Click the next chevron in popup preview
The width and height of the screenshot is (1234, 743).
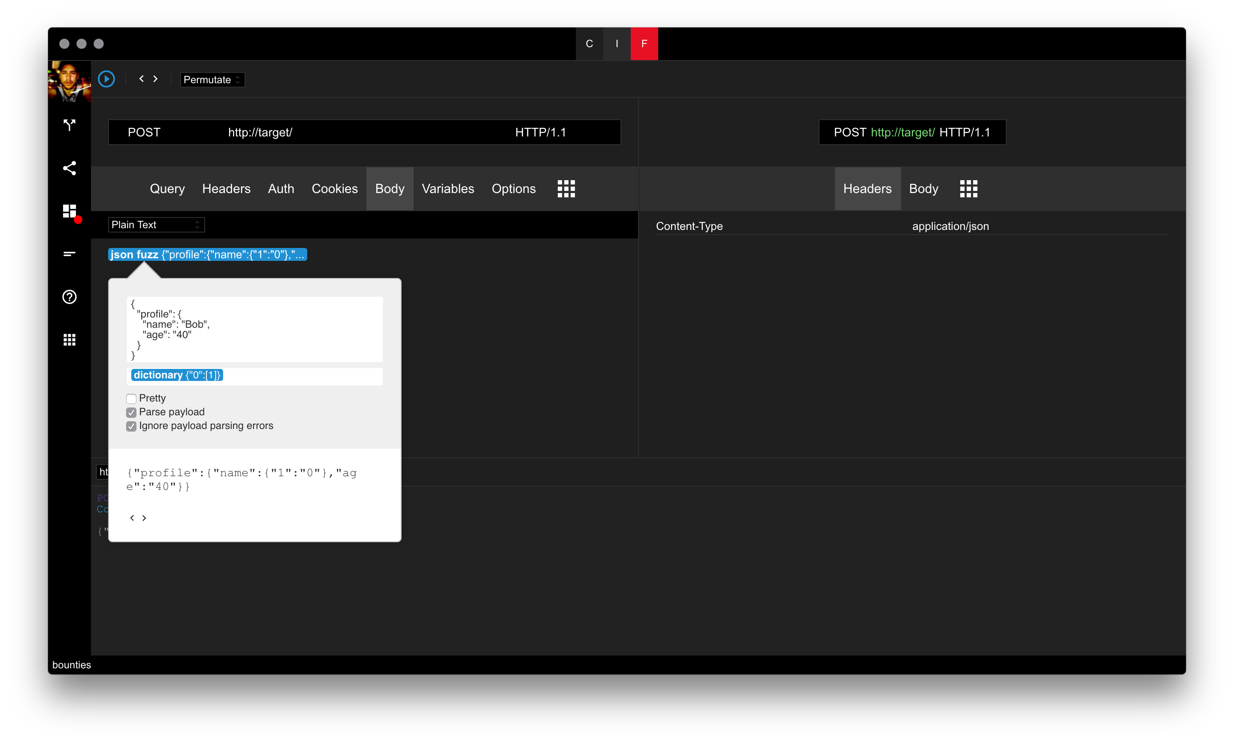[x=144, y=518]
